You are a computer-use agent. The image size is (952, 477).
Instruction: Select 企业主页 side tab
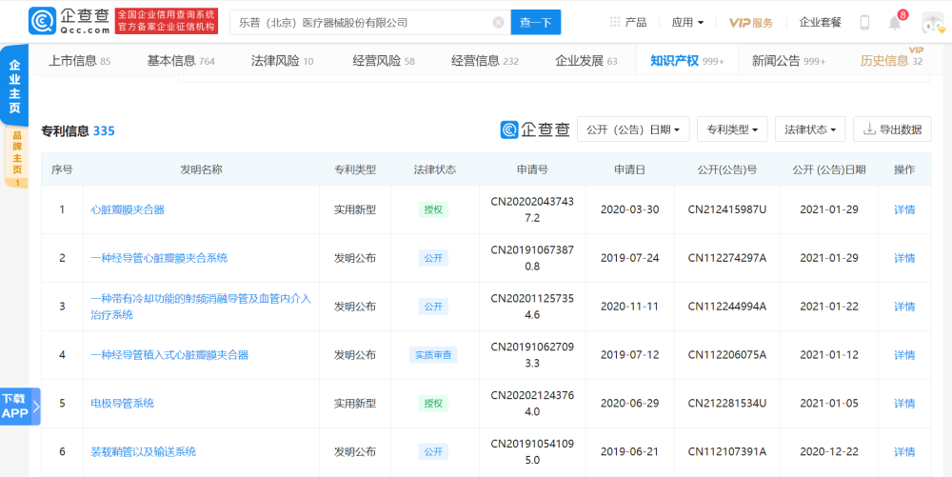14,86
